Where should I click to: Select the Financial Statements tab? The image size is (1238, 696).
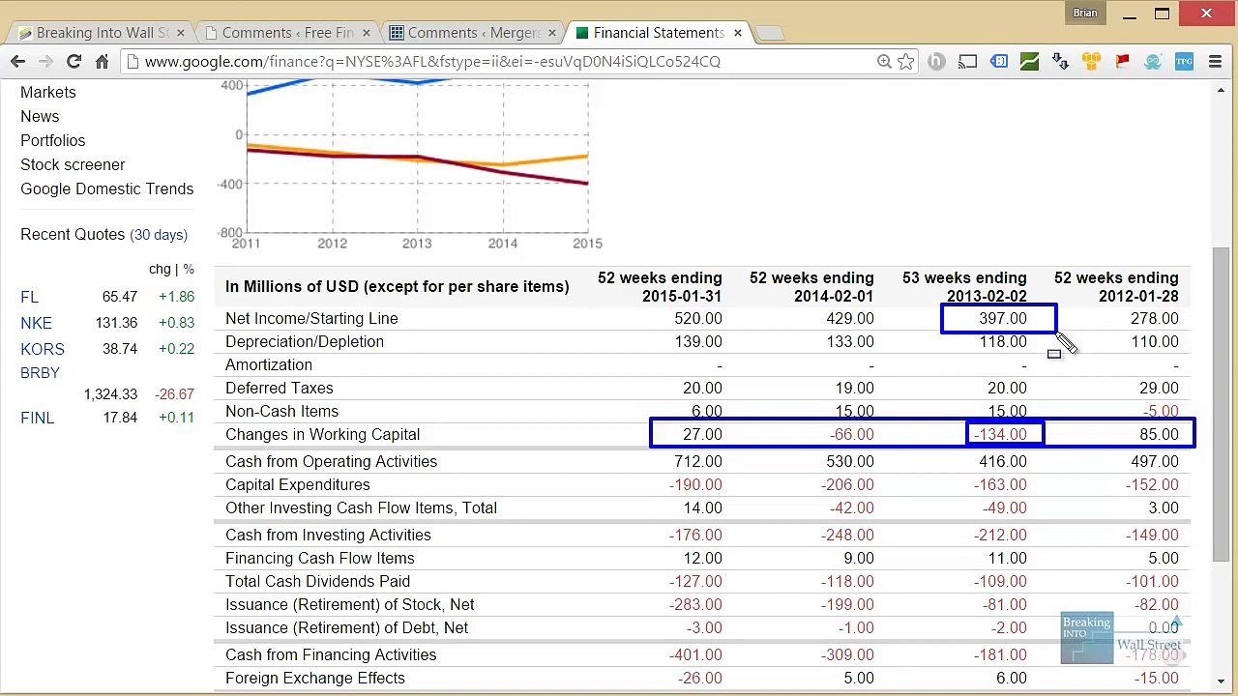pos(659,33)
